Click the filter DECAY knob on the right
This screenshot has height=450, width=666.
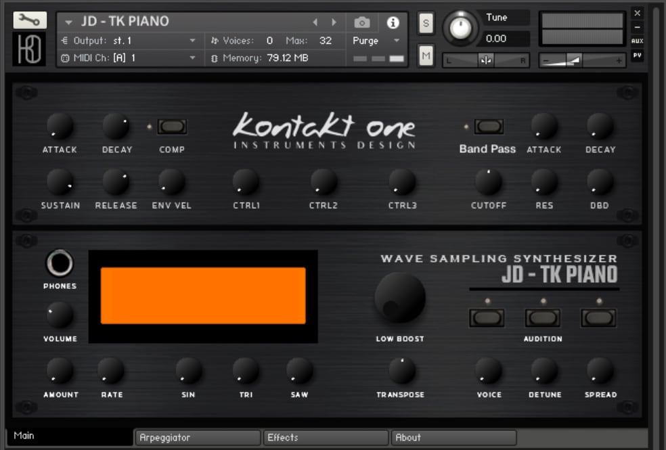click(600, 127)
